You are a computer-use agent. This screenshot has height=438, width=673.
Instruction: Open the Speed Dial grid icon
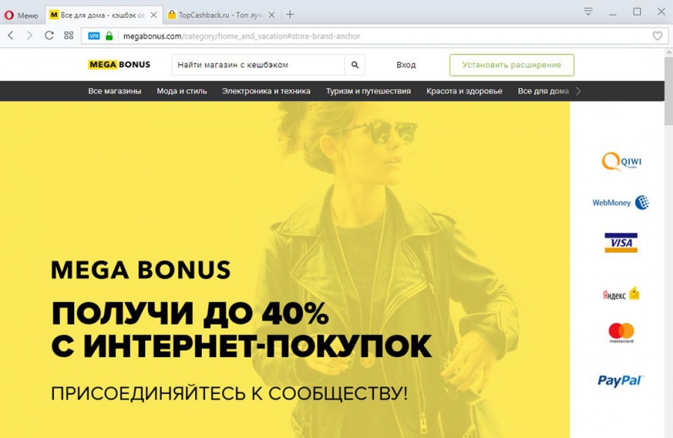tap(69, 36)
